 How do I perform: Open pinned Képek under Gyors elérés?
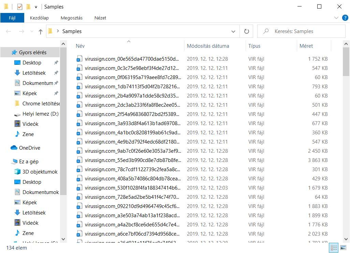(x=29, y=93)
